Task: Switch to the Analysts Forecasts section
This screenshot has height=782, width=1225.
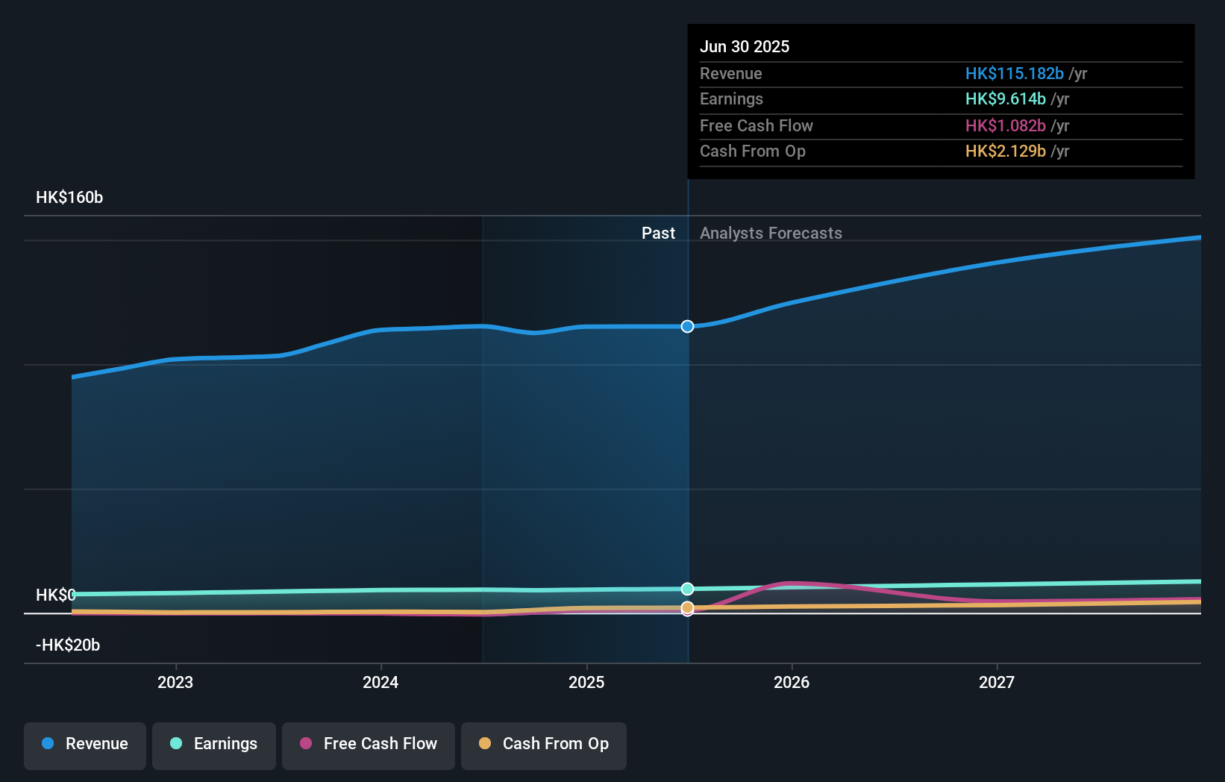Action: coord(771,233)
